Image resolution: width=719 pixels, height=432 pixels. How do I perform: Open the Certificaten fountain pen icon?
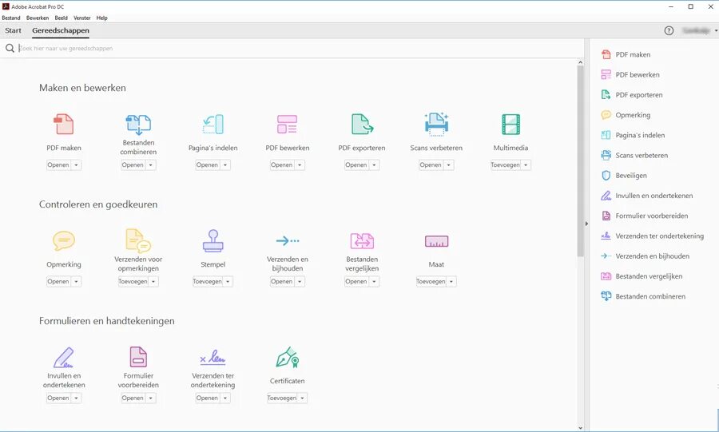click(x=288, y=357)
